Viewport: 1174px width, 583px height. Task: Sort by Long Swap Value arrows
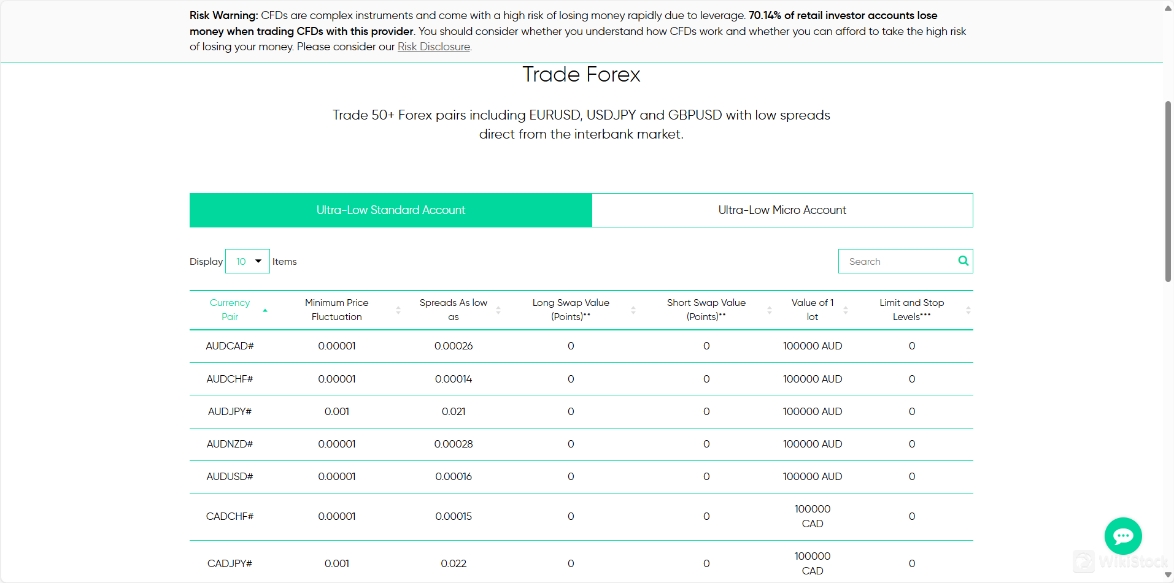(x=633, y=310)
